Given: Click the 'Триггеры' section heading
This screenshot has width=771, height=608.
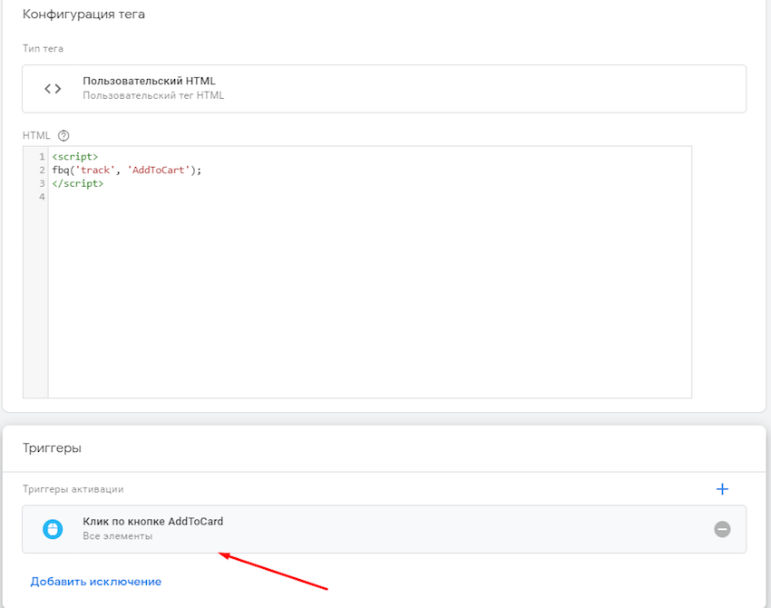Looking at the screenshot, I should point(53,448).
